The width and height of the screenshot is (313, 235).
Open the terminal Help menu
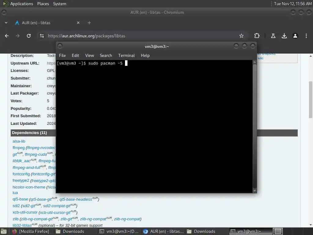(145, 56)
